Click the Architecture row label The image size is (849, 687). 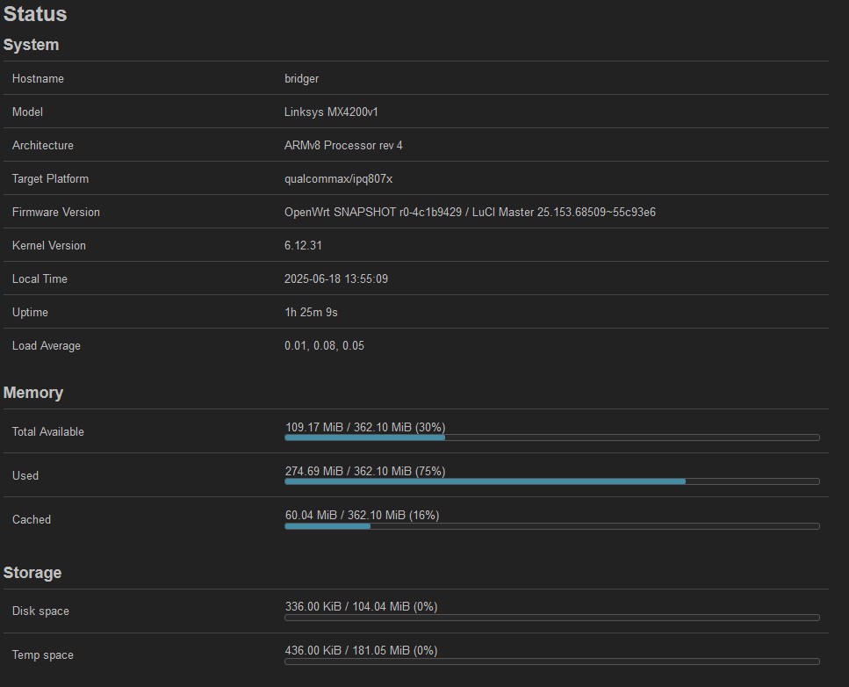[x=43, y=145]
